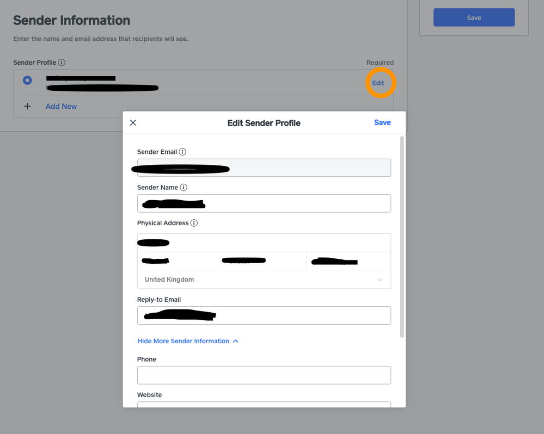
Task: Open the United Kingdom country dropdown
Action: (x=264, y=280)
